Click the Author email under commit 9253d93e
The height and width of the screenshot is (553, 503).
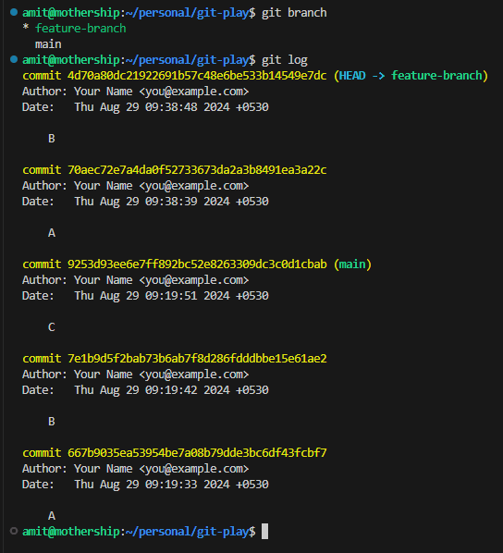[x=194, y=280]
